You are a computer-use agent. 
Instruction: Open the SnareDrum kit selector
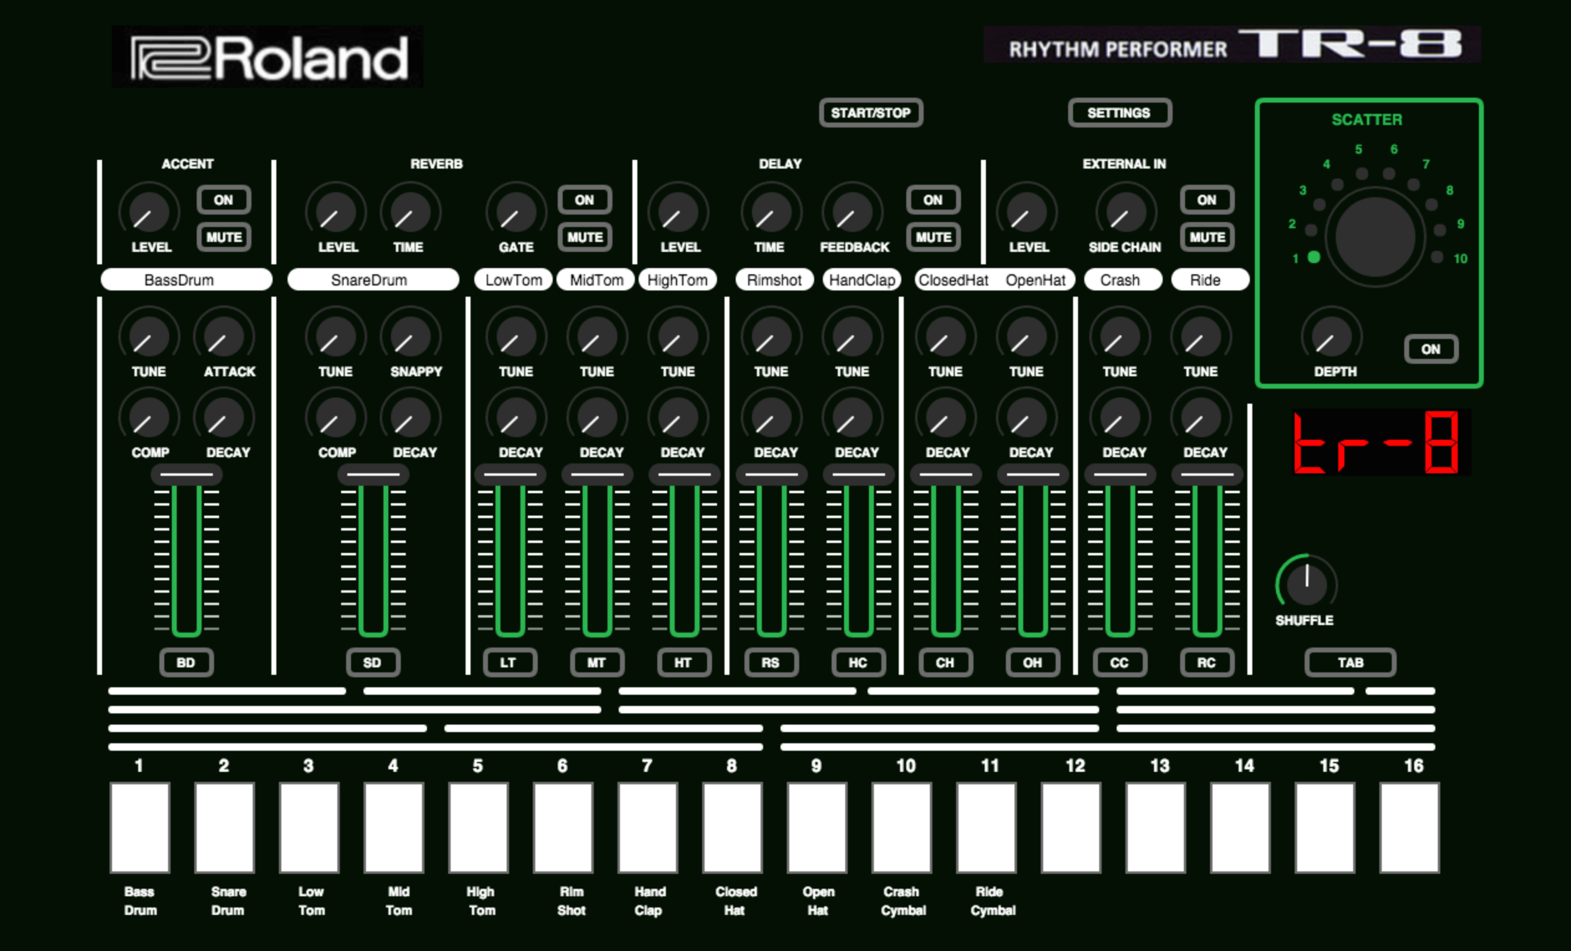[373, 280]
